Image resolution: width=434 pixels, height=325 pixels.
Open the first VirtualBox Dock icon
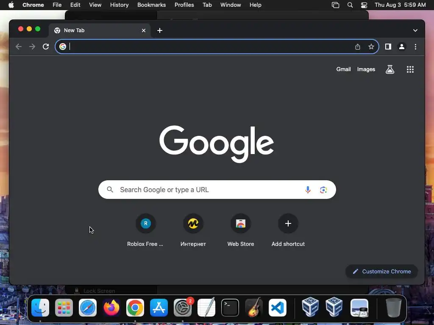pos(310,307)
